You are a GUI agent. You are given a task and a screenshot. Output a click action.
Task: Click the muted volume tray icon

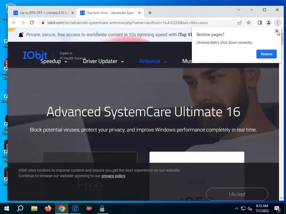(250, 208)
